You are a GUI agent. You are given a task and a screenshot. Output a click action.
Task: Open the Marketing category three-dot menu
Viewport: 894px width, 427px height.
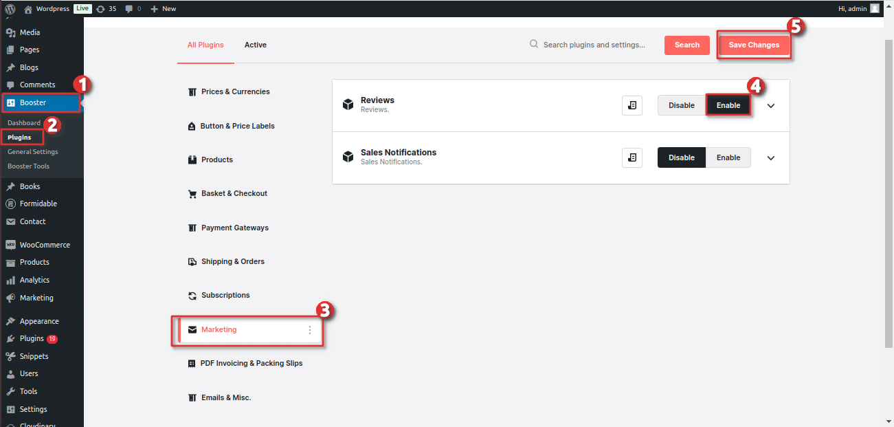[x=309, y=330]
